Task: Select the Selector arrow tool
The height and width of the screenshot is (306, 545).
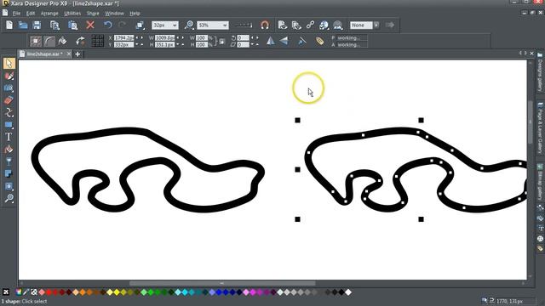Action: (9, 64)
